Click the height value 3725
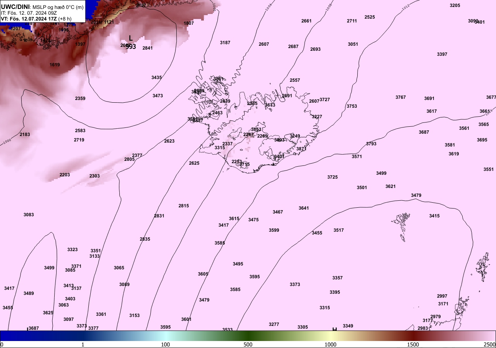Screen dimensions: 496x348 [x=332, y=177]
